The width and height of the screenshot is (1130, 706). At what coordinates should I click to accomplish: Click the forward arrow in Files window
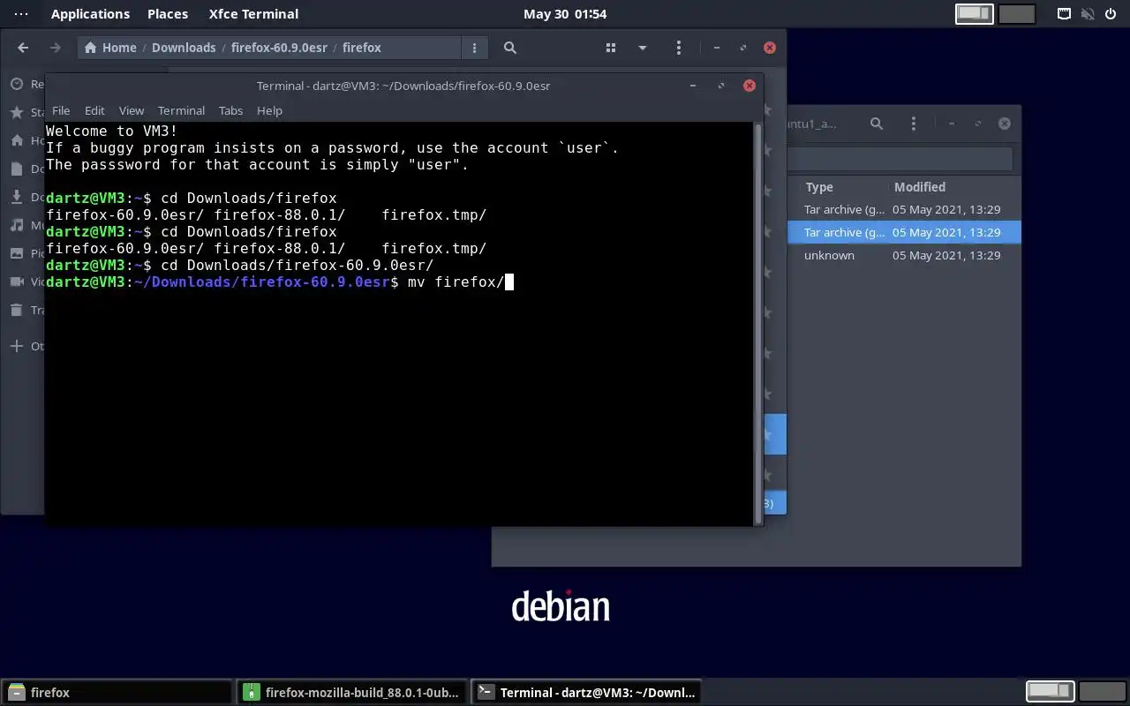(x=55, y=48)
